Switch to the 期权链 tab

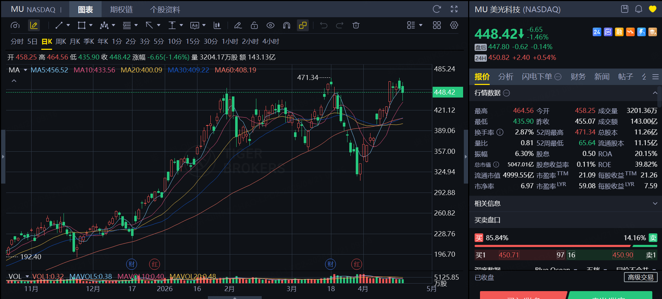pos(121,10)
